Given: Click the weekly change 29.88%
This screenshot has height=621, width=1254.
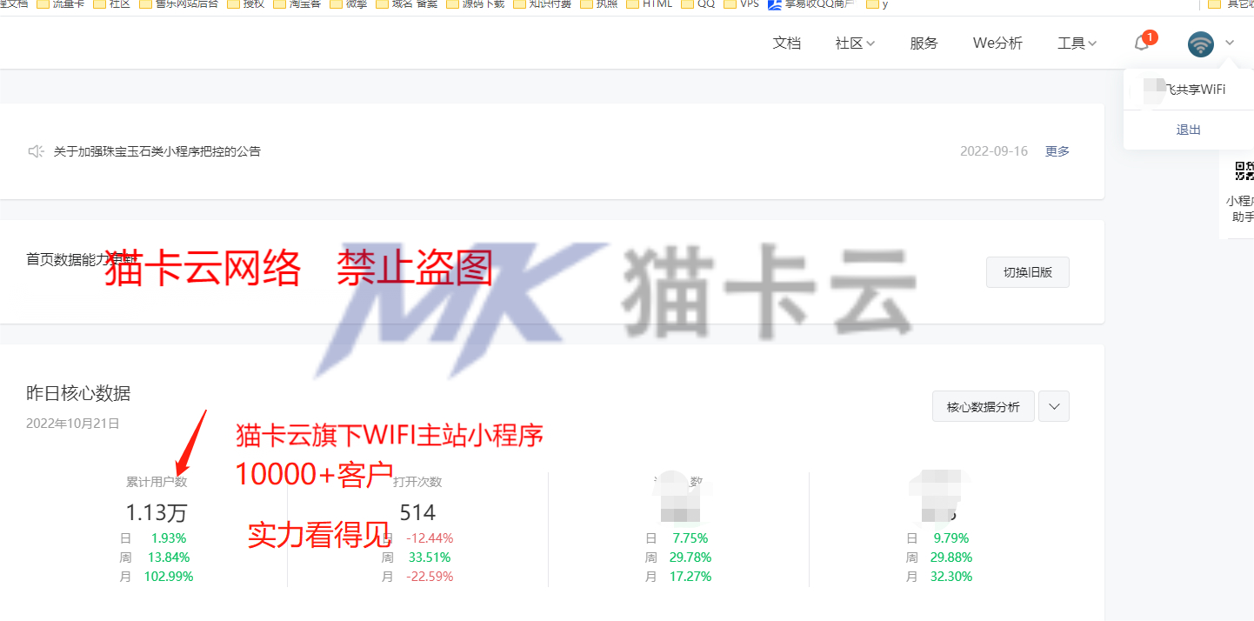Looking at the screenshot, I should point(951,558).
